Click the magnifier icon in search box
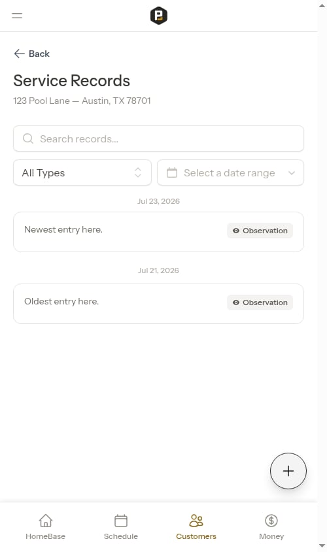This screenshot has height=552, width=327. (x=28, y=138)
